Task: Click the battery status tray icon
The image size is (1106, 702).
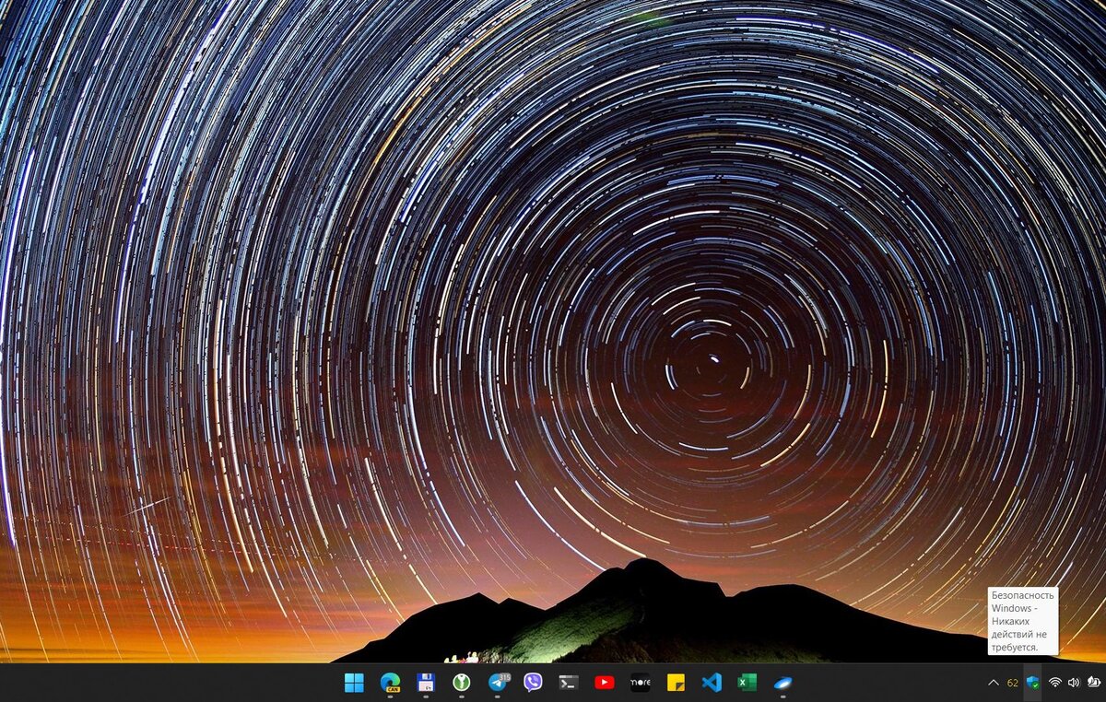Action: click(1092, 683)
